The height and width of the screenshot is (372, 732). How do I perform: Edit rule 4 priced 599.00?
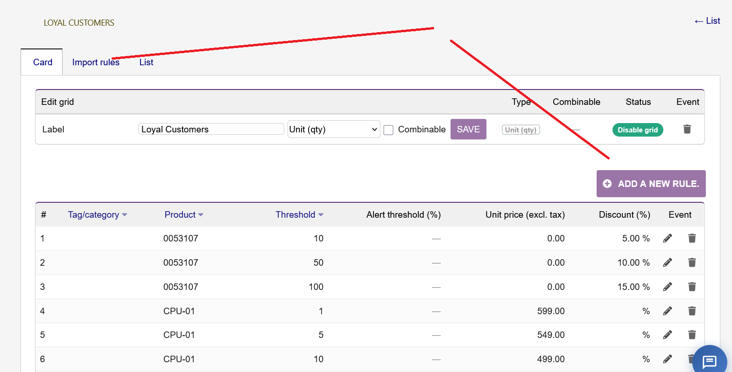pos(668,311)
